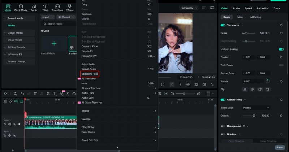289x152 pixels.
Task: Click the preview volume icon
Action: 204,84
